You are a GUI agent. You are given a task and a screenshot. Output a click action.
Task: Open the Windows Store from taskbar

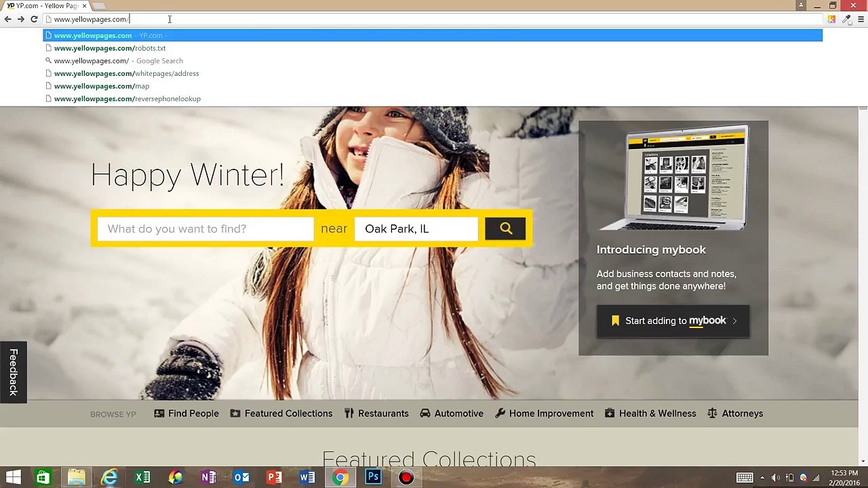click(43, 478)
